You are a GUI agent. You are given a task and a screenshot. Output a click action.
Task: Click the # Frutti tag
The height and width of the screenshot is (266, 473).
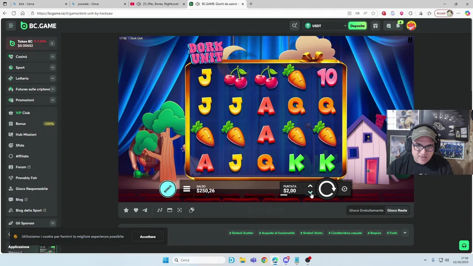(392, 233)
